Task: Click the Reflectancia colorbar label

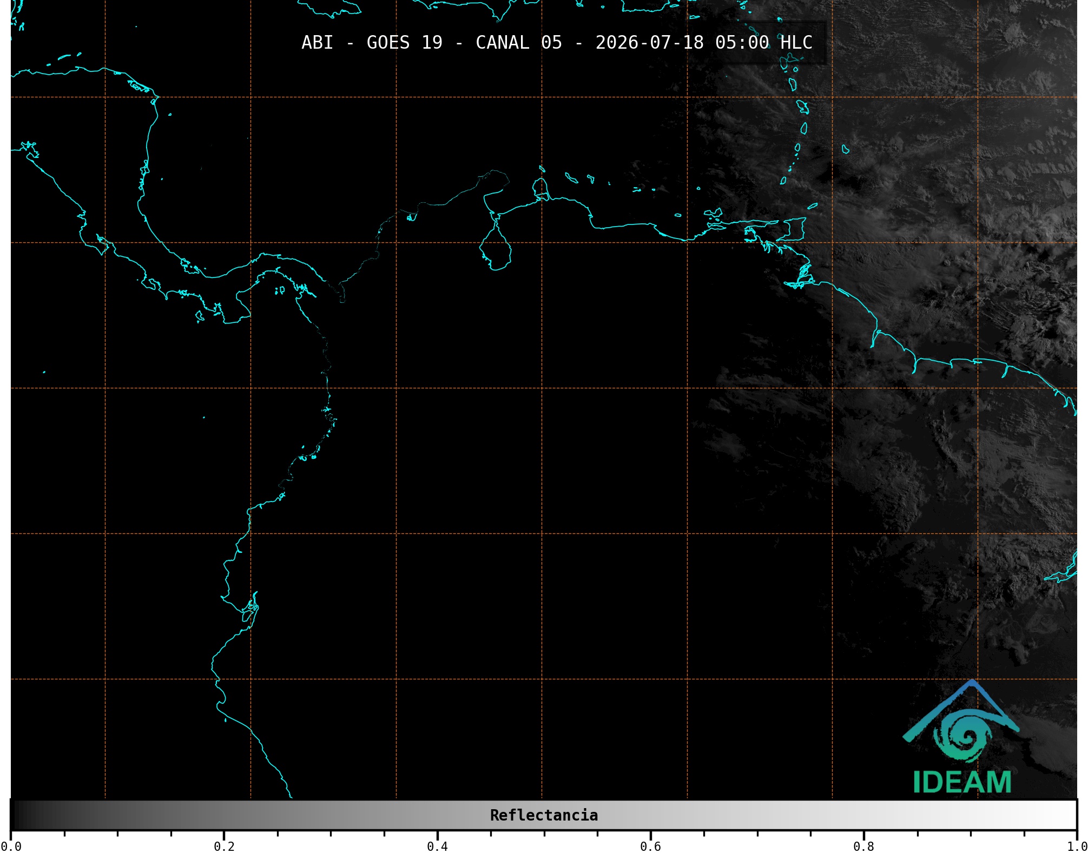Action: coord(544,815)
